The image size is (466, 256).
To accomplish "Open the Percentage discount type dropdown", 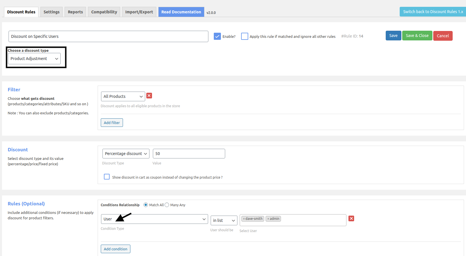I will click(x=126, y=154).
